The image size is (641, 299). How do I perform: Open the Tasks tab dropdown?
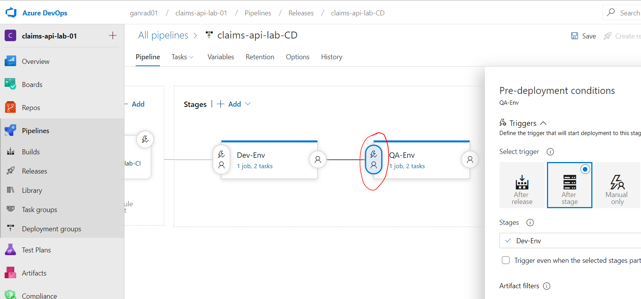click(183, 57)
